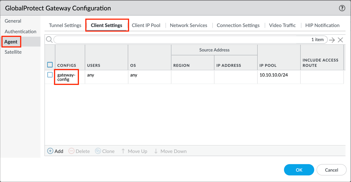Click the 10.10.10.0/24 IP pool cell
Viewport: 351px width, 182px height.
click(x=274, y=75)
